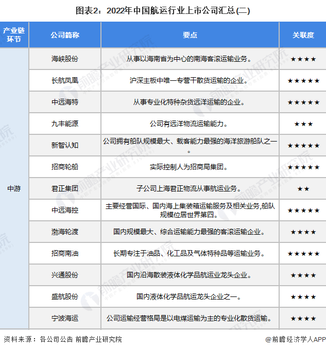Click 长期专注于油品、化工品及气体特种品 description
Screen dimensions: 326x350
pos(189,254)
